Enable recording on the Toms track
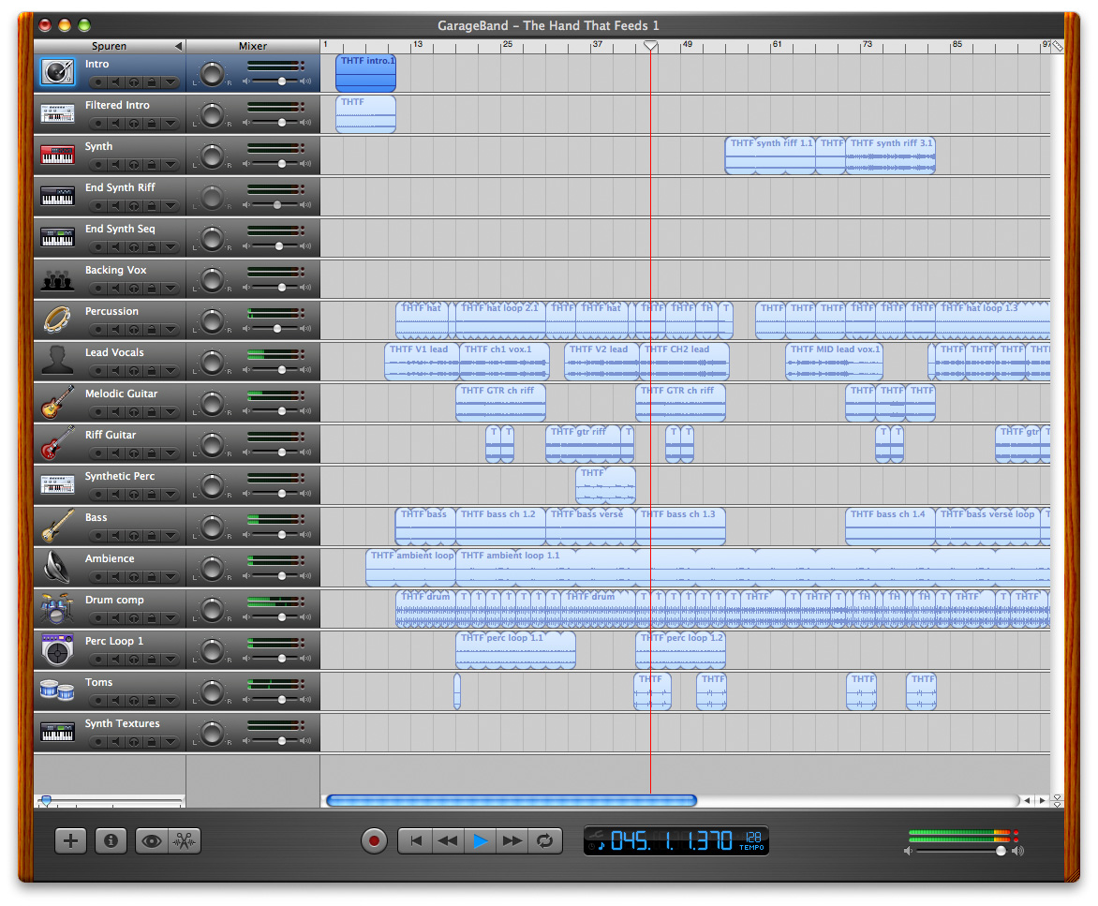The width and height of the screenshot is (1098, 906). pos(98,701)
